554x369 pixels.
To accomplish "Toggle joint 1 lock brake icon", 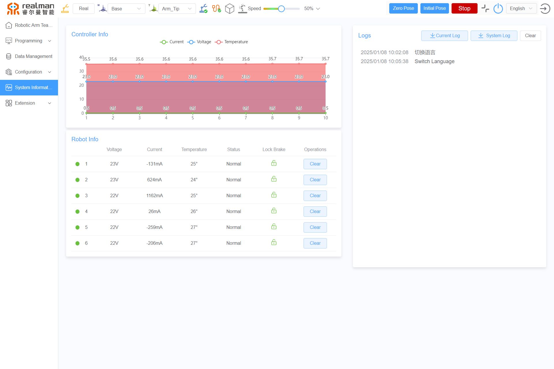I will tap(274, 163).
